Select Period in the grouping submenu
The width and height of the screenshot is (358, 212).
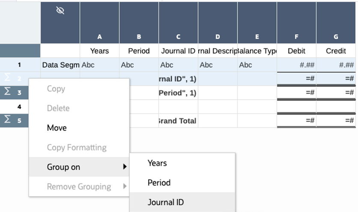coord(159,183)
